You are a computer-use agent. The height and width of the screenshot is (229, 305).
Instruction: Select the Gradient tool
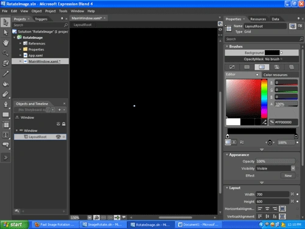5,94
